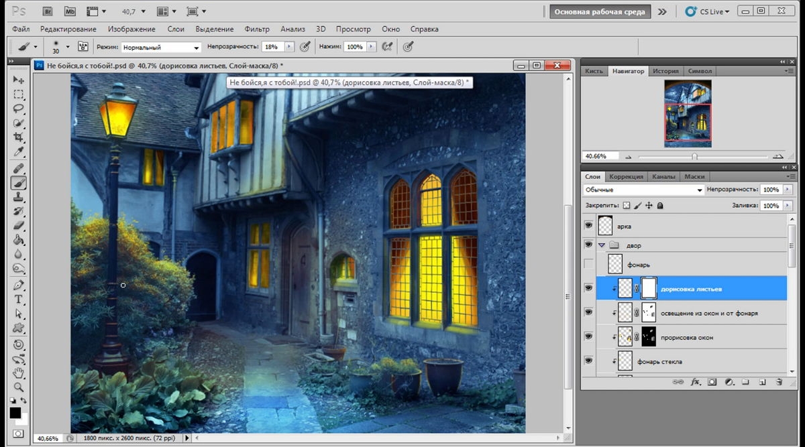The image size is (805, 447).
Task: Open layer blend mode Обычные dropdown
Action: (x=643, y=190)
